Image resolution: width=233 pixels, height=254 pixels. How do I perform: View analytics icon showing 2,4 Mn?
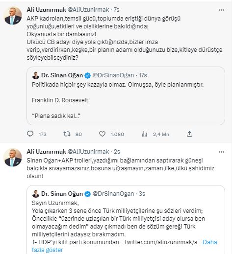tap(144, 134)
